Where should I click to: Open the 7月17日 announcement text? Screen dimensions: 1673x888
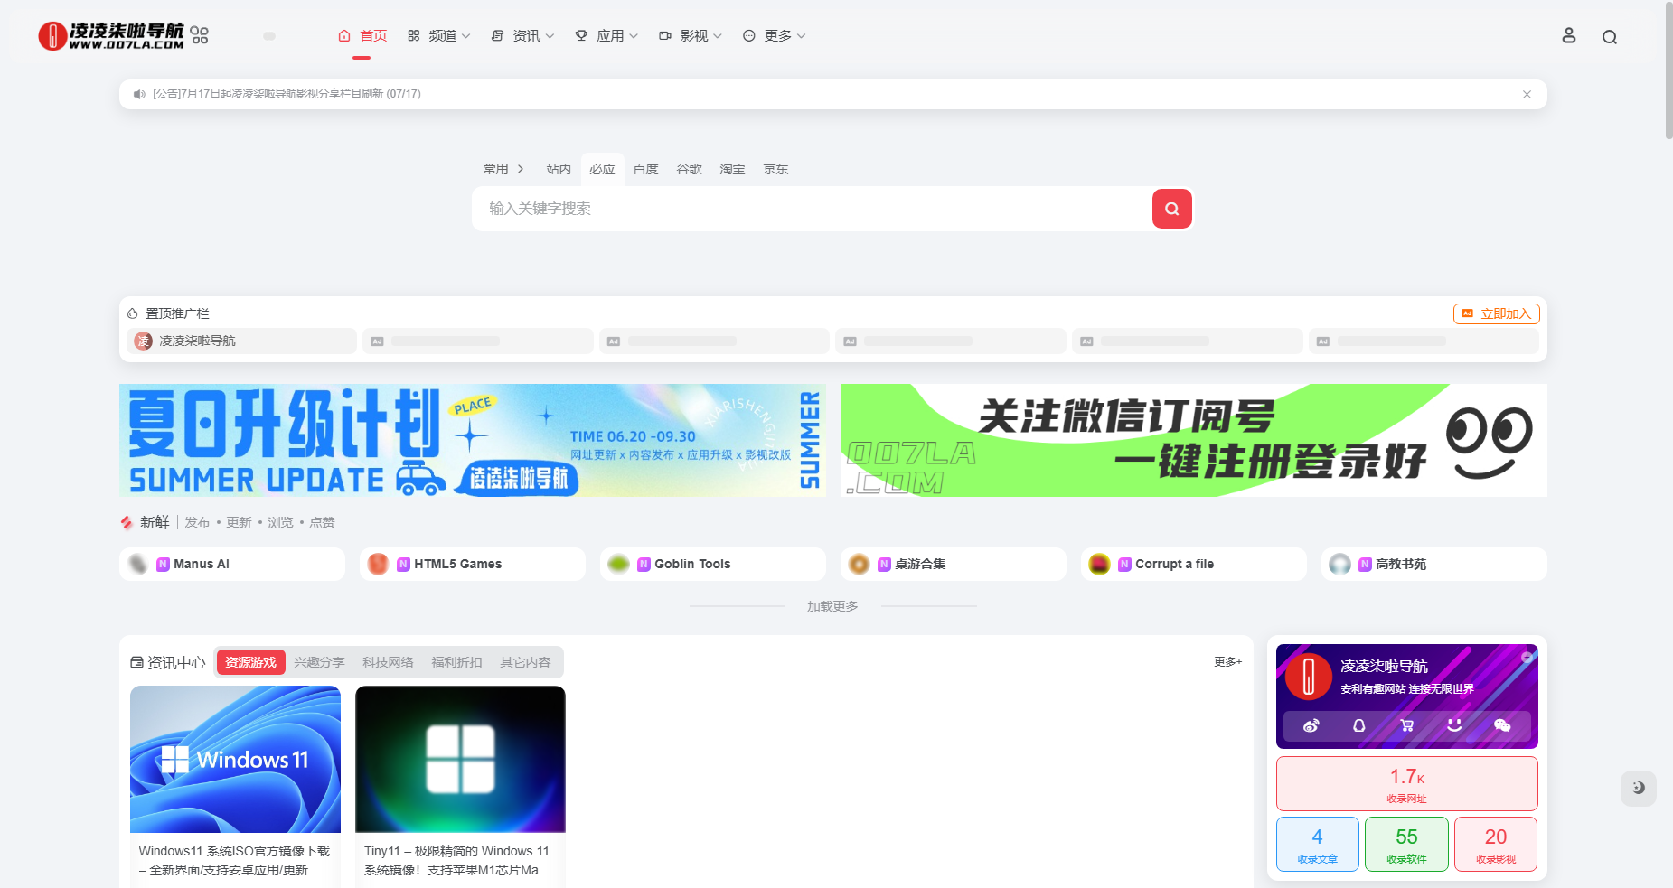(287, 94)
